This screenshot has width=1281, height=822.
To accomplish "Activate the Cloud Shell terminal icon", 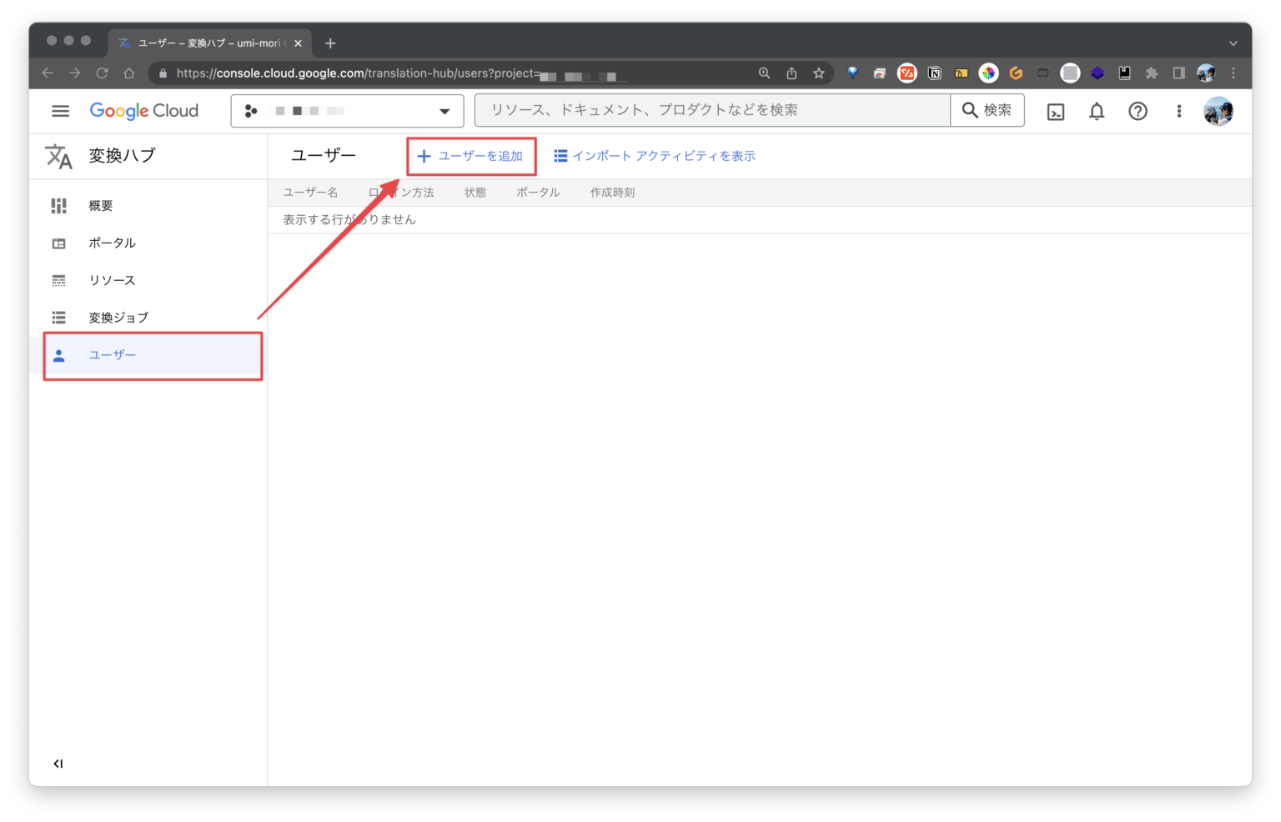I will (x=1055, y=110).
